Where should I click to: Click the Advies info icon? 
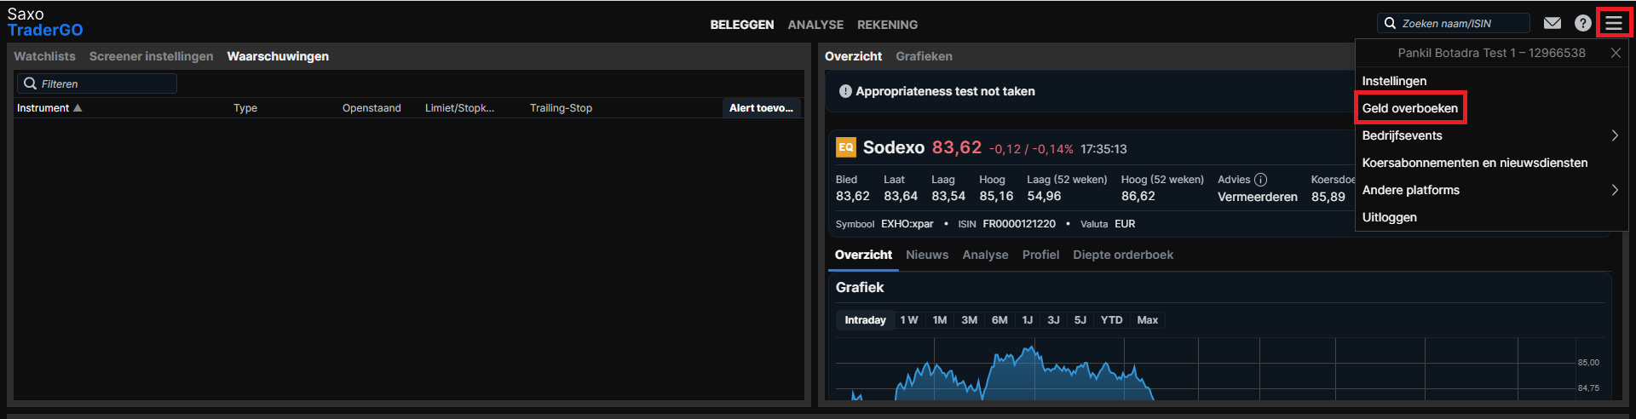[1261, 180]
